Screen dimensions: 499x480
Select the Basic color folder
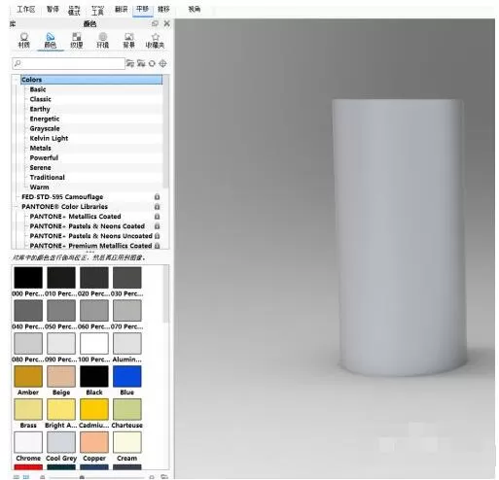pyautogui.click(x=38, y=89)
